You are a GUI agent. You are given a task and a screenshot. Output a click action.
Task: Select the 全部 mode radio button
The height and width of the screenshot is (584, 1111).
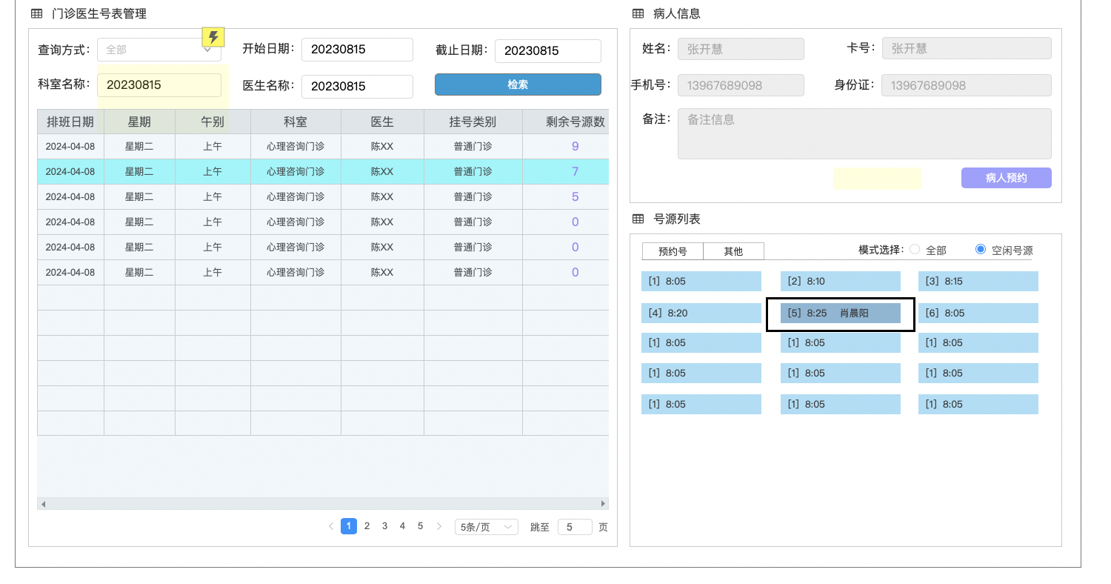click(x=915, y=250)
